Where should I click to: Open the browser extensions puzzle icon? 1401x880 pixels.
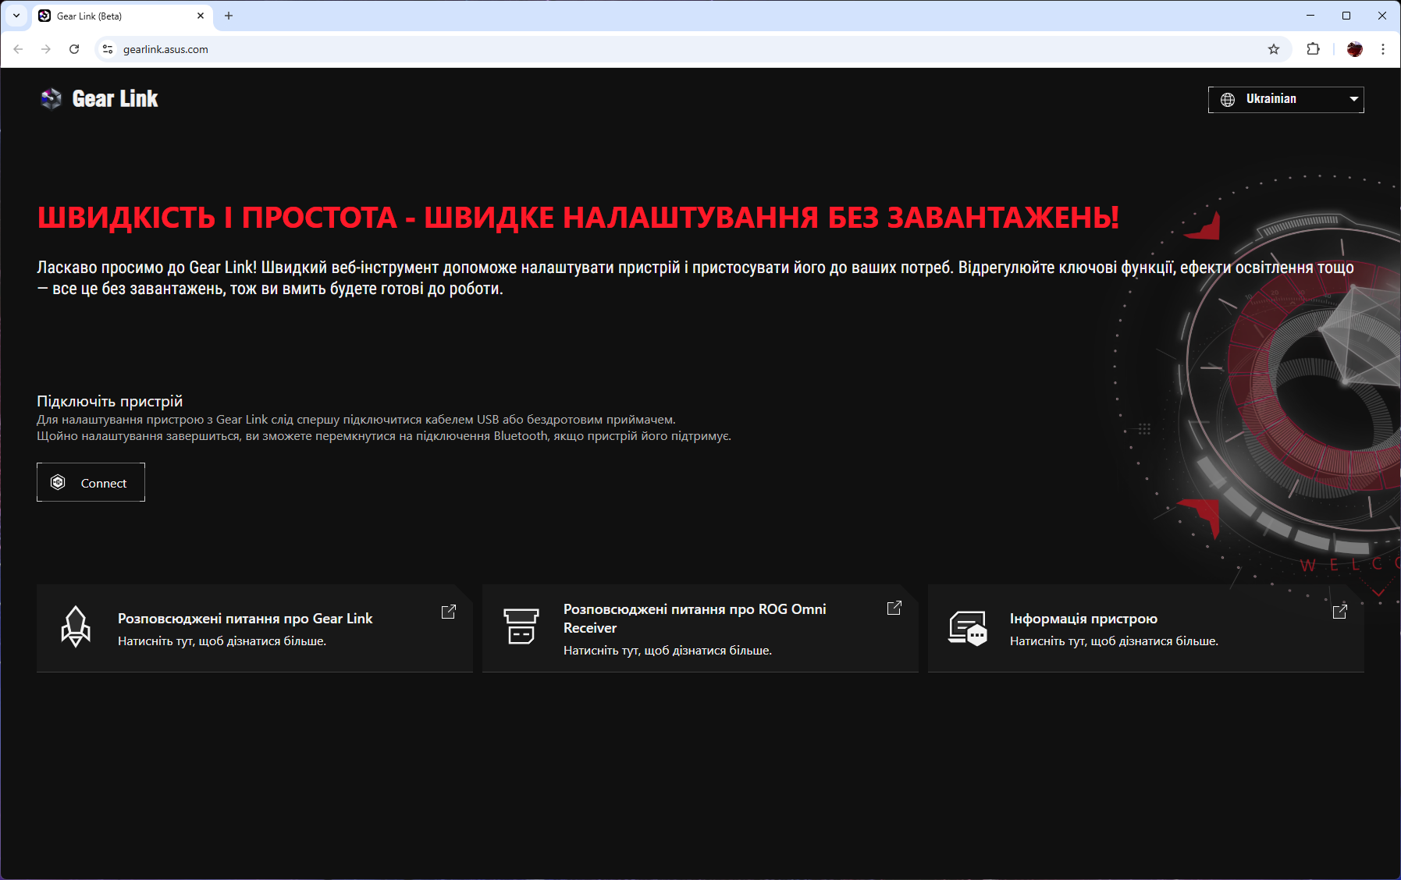(1314, 49)
